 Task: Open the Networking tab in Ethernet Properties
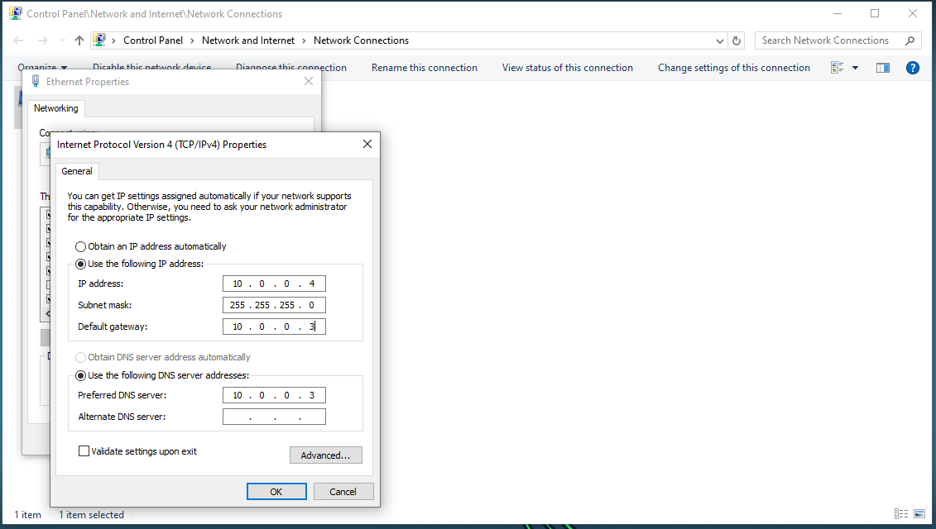(56, 108)
